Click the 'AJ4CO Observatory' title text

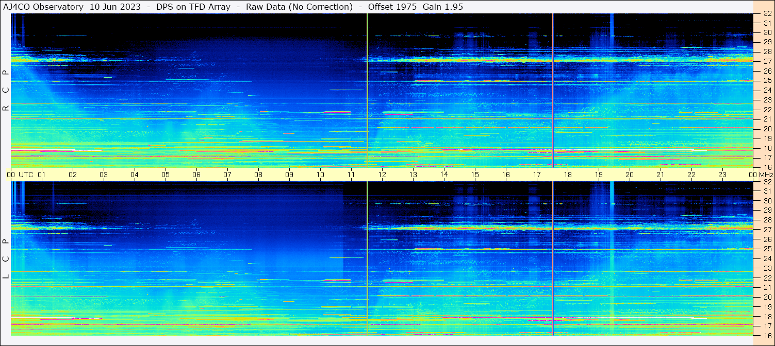point(43,7)
